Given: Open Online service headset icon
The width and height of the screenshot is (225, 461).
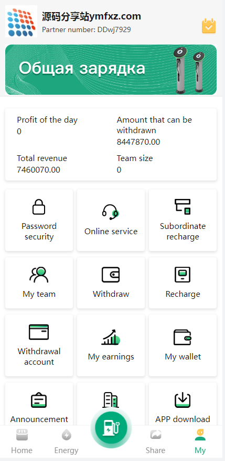Looking at the screenshot, I should click(111, 212).
